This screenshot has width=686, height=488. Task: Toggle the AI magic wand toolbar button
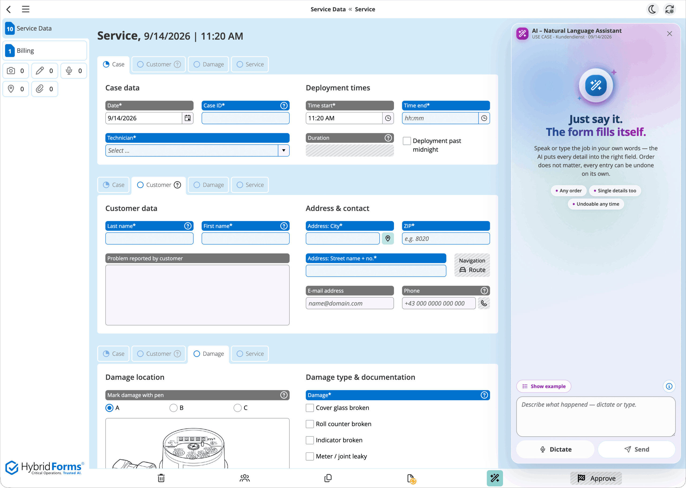click(x=495, y=478)
